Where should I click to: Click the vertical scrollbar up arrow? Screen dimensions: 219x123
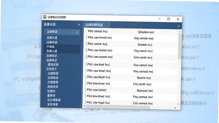tap(180, 32)
